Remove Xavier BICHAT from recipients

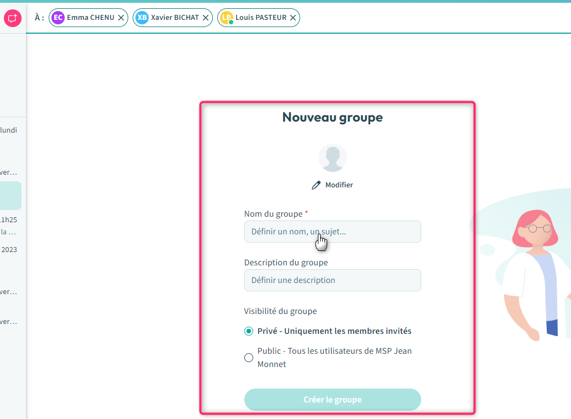pyautogui.click(x=206, y=18)
